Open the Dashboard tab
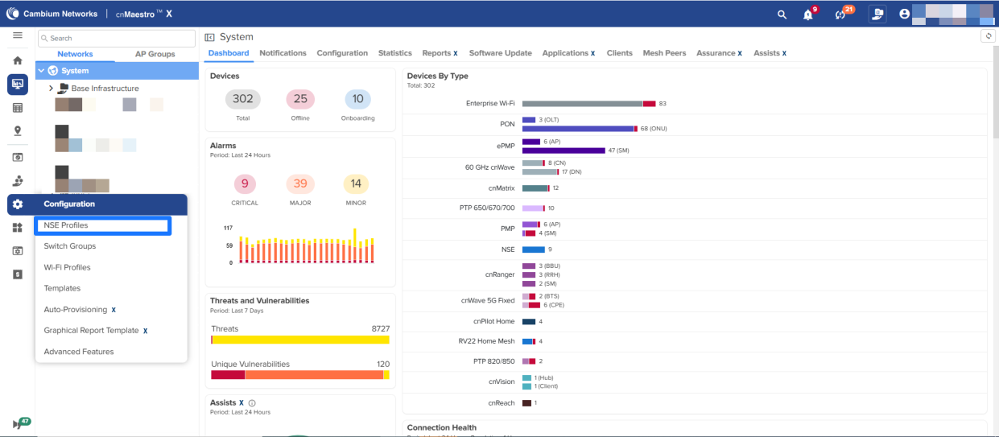999x437 pixels. (x=229, y=53)
